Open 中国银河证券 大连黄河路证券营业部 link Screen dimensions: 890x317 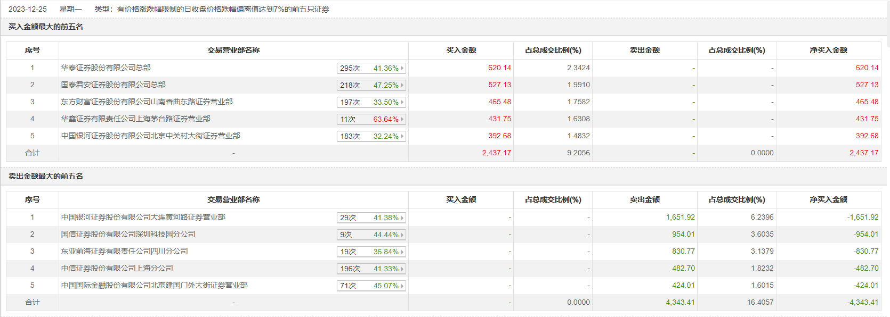[x=143, y=217]
